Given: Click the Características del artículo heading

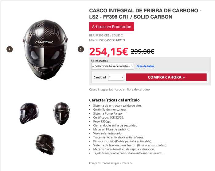Looking at the screenshot, I should pos(114,100).
